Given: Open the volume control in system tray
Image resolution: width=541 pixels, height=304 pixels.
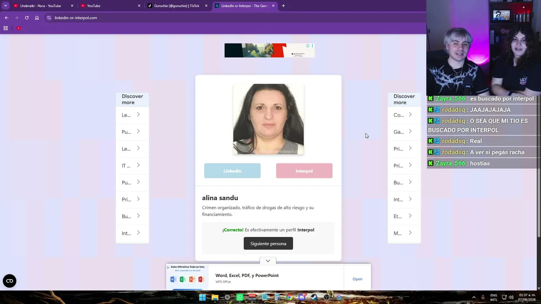Looking at the screenshot, I should coord(511,297).
